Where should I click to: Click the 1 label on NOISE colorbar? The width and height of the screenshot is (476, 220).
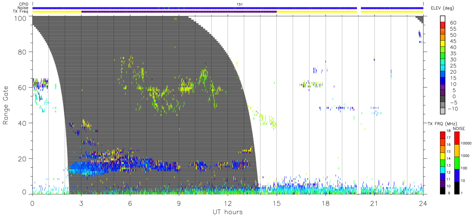coord(462,193)
